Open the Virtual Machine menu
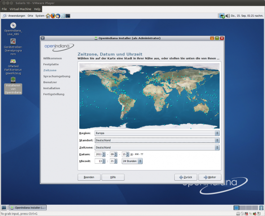This screenshot has height=216, width=265. (x=20, y=9)
